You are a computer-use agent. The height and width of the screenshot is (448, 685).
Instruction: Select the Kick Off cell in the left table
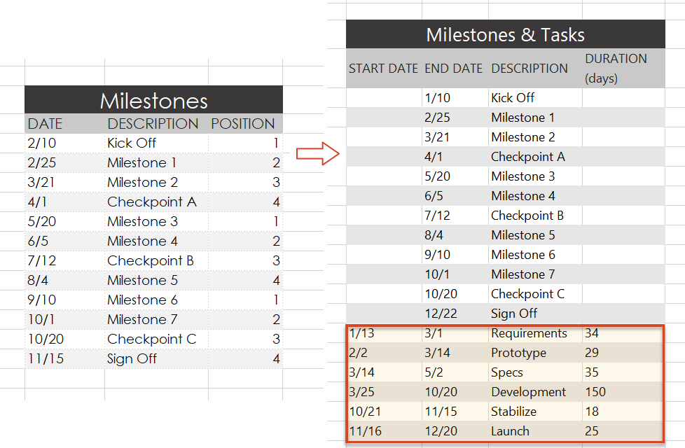pyautogui.click(x=132, y=143)
